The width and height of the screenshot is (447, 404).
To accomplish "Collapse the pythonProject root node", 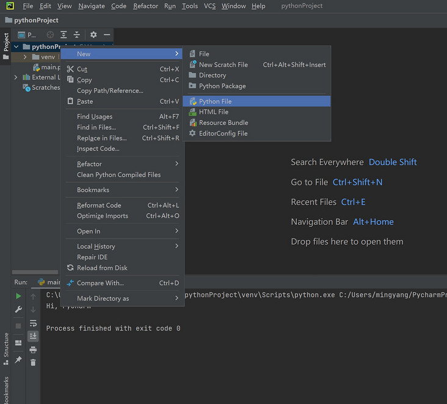I will [x=16, y=47].
